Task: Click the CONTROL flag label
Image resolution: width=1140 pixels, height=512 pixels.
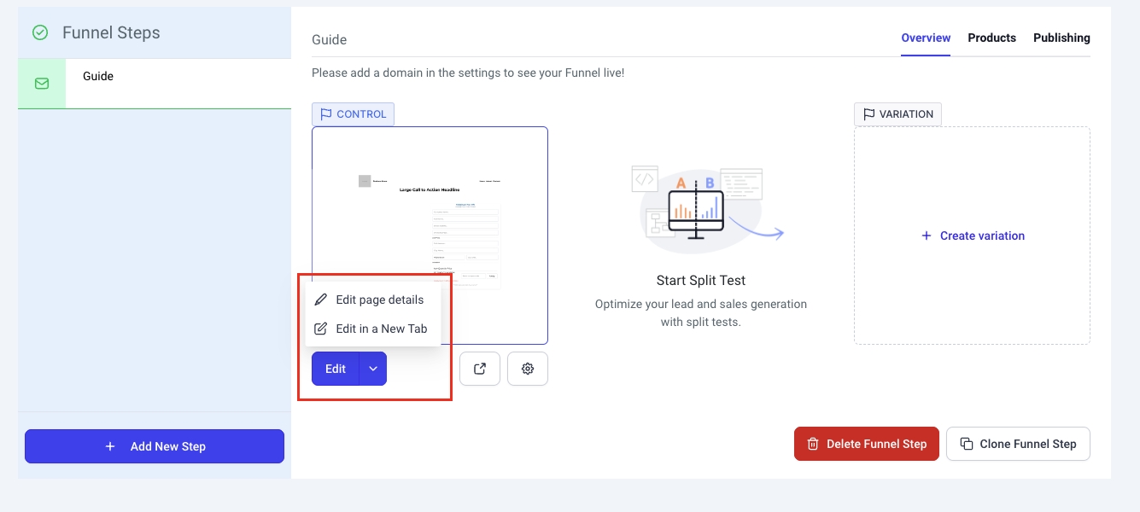Action: click(353, 114)
